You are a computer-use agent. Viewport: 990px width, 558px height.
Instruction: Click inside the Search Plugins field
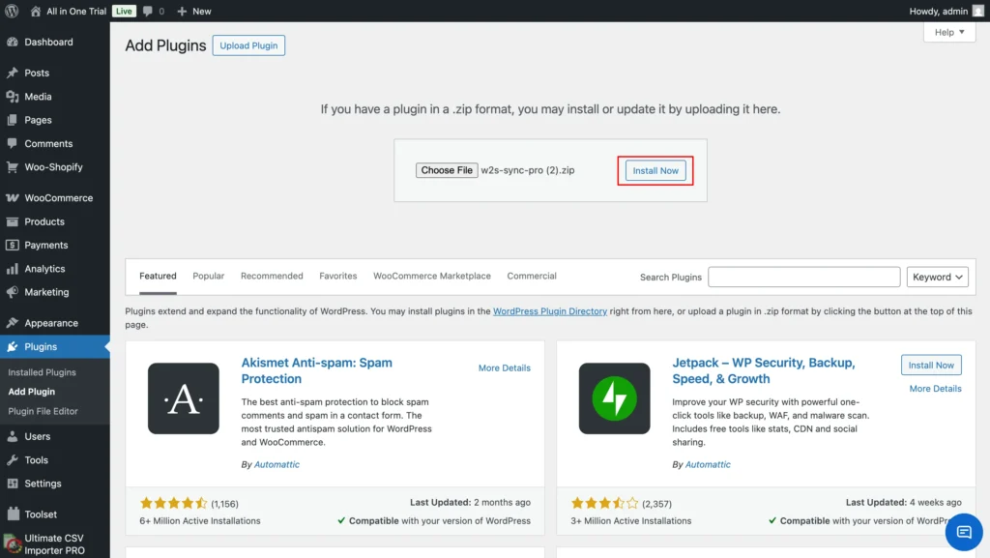pyautogui.click(x=803, y=276)
